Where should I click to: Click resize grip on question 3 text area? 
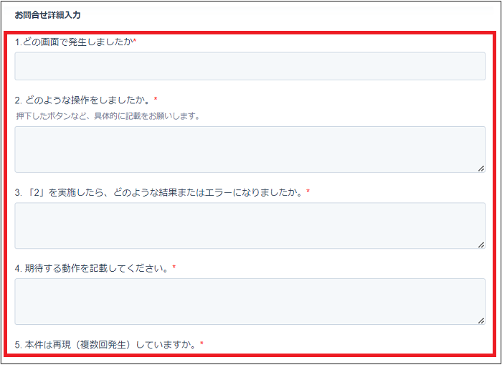tap(480, 245)
